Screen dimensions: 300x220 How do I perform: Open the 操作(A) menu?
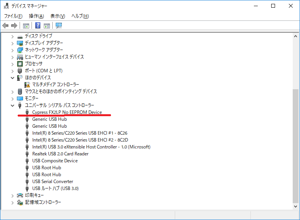tap(36, 16)
